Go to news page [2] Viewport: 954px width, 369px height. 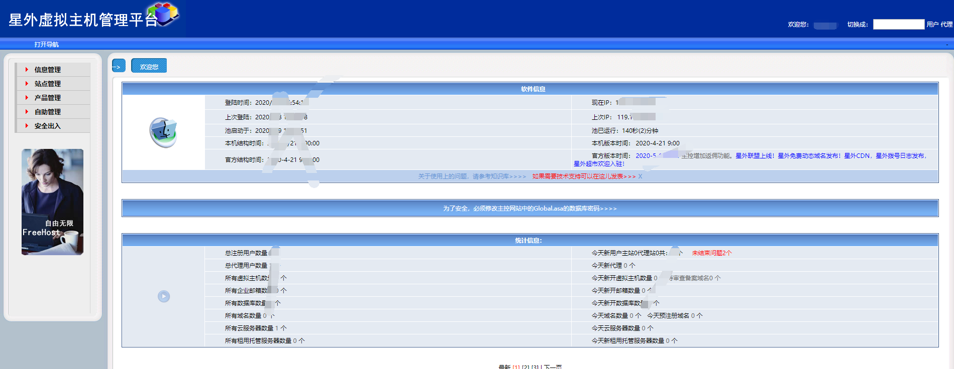pos(525,367)
